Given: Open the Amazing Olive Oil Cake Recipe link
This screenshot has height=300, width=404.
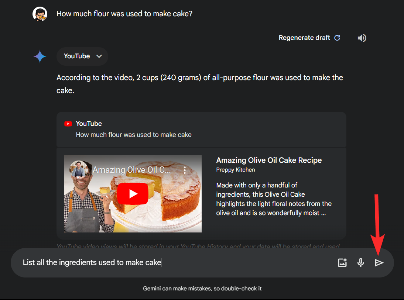Looking at the screenshot, I should (269, 160).
